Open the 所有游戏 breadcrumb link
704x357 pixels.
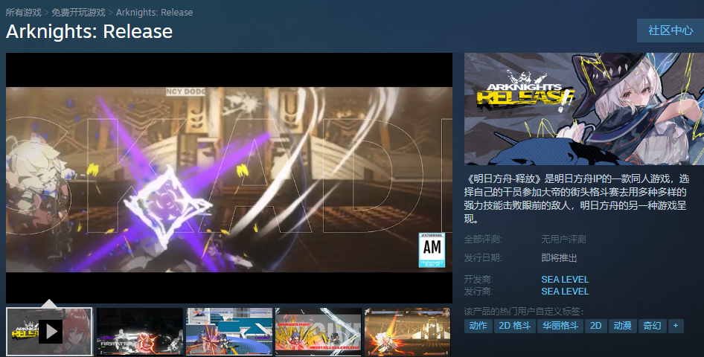23,12
